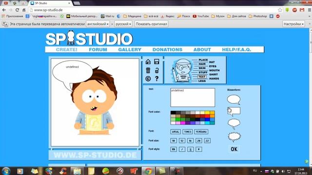Click the Показать оригинал button
Screen dimensions: 312x175
[x=151, y=24]
